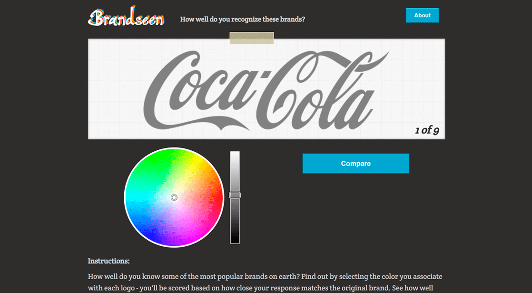Click the Compare button

tap(355, 164)
